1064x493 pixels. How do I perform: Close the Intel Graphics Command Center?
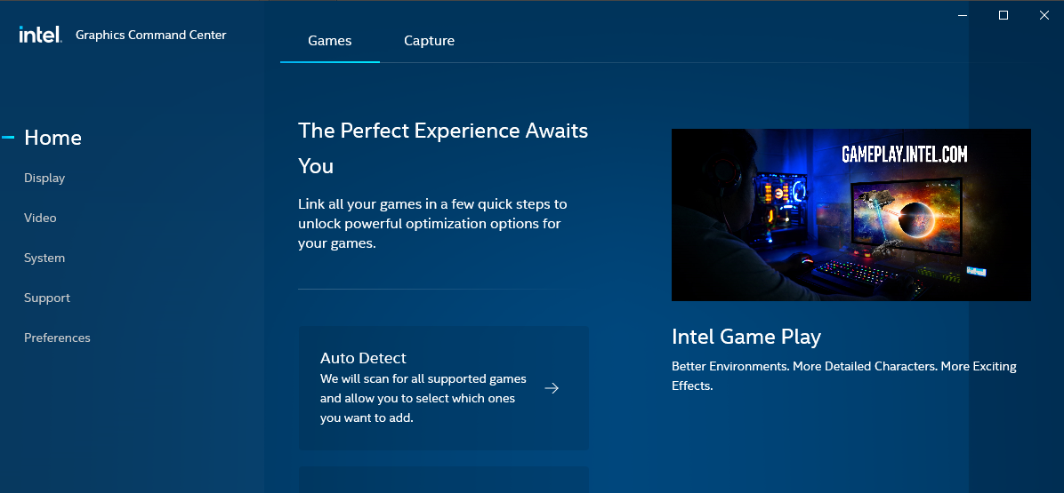1044,15
